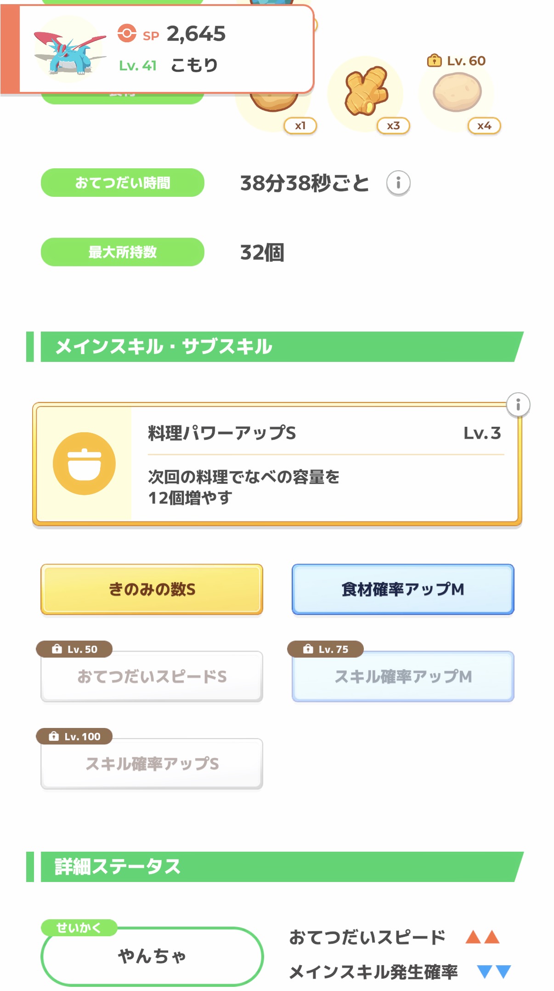Viewport: 554px width, 991px height.
Task: Tap the Salamence thumbnail in header
Action: click(69, 49)
